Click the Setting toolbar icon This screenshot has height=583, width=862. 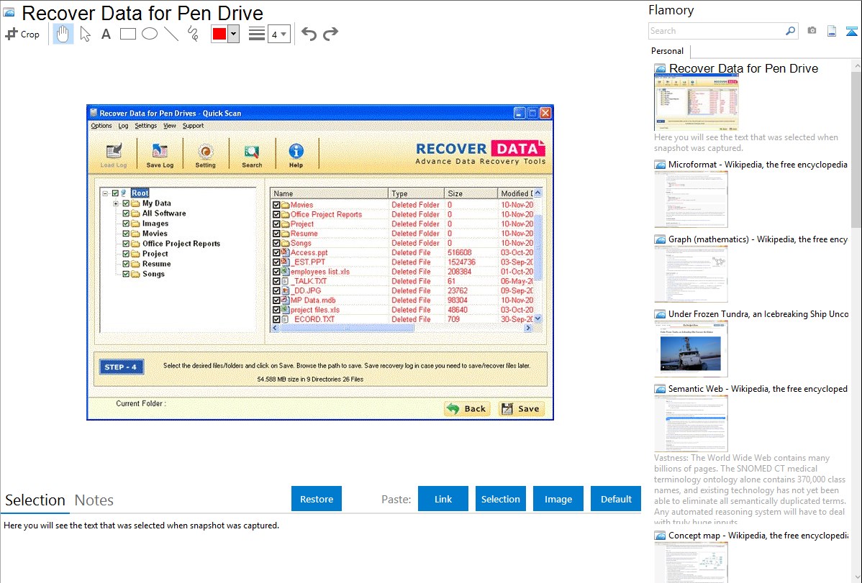[x=206, y=155]
